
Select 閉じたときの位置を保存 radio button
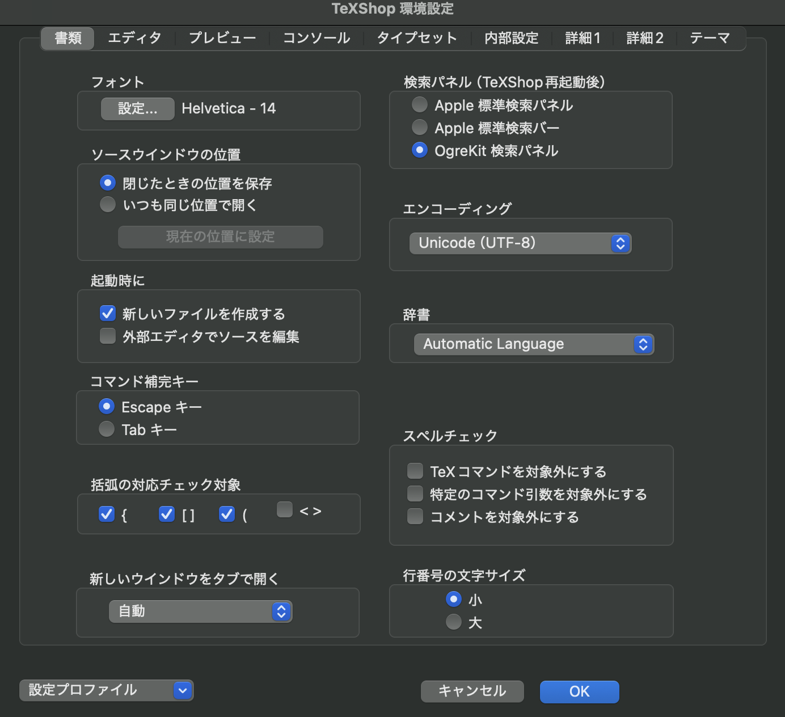point(108,183)
